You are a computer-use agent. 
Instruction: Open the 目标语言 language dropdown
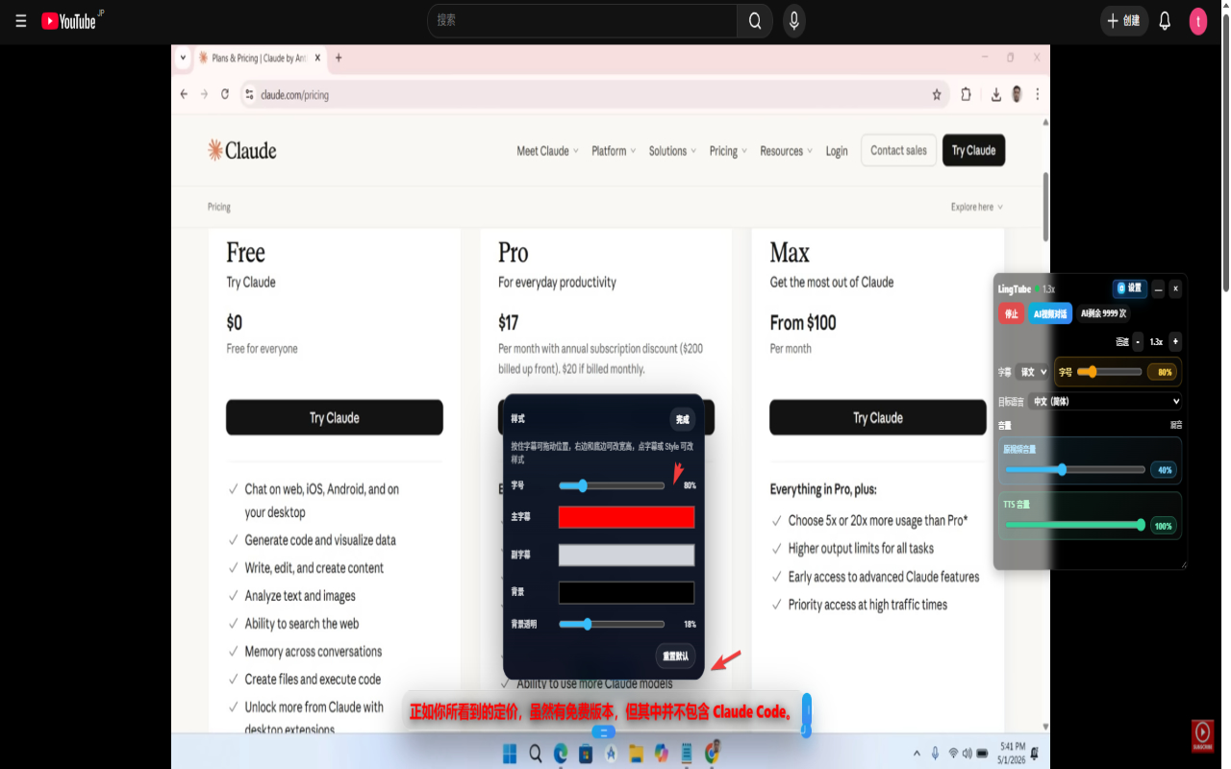(1105, 401)
